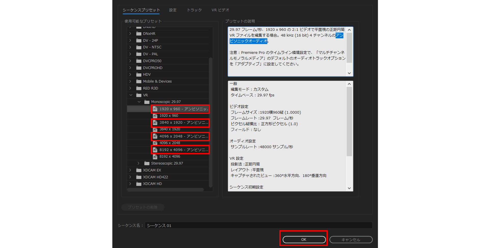Click the XDCAM HD422 label
The width and height of the screenshot is (489, 248).
[x=156, y=177]
